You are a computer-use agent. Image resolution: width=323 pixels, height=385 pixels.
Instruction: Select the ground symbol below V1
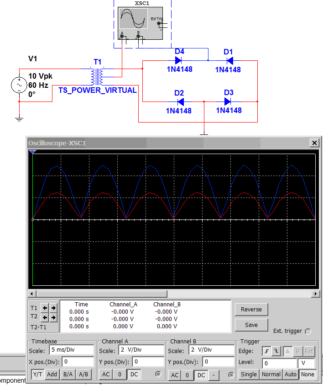(x=19, y=119)
